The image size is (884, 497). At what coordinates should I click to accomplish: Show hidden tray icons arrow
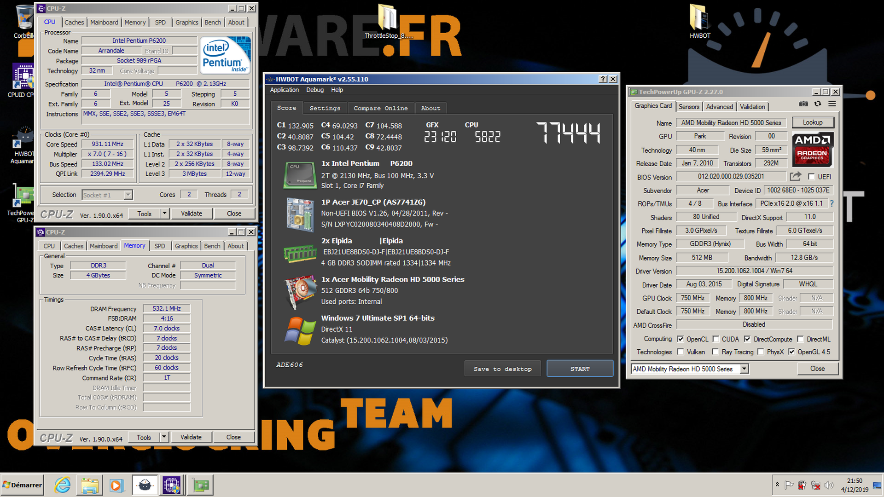pyautogui.click(x=777, y=485)
